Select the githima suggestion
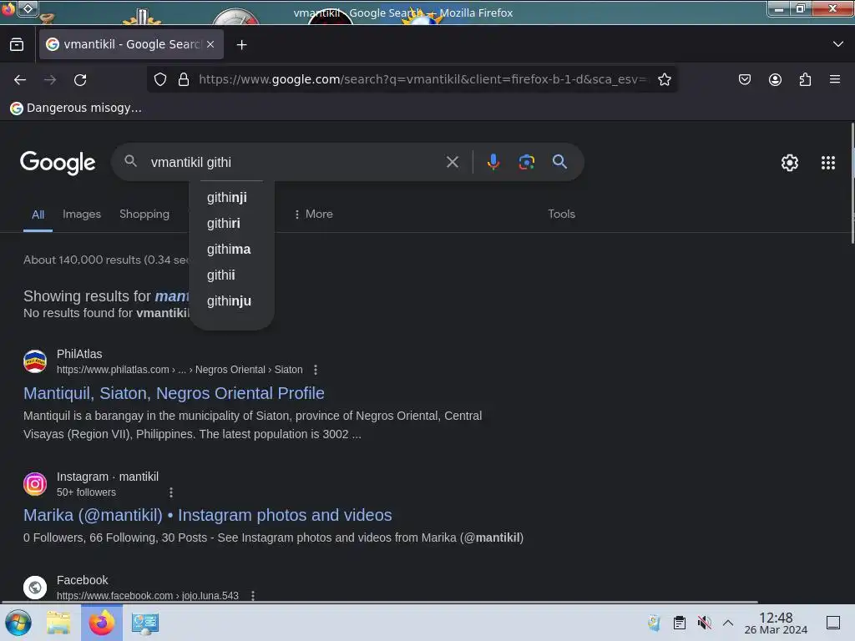 (x=229, y=249)
